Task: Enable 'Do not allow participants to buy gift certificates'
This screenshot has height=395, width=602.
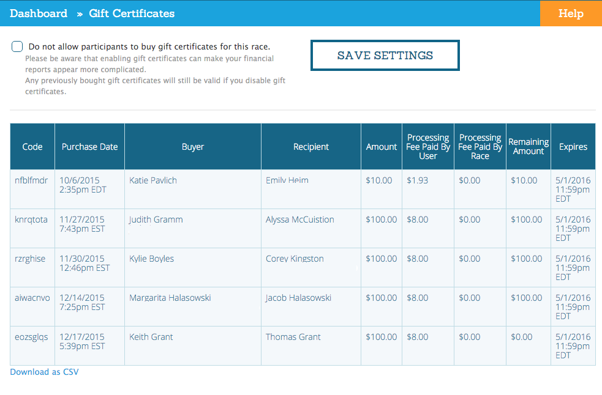Action: (17, 46)
